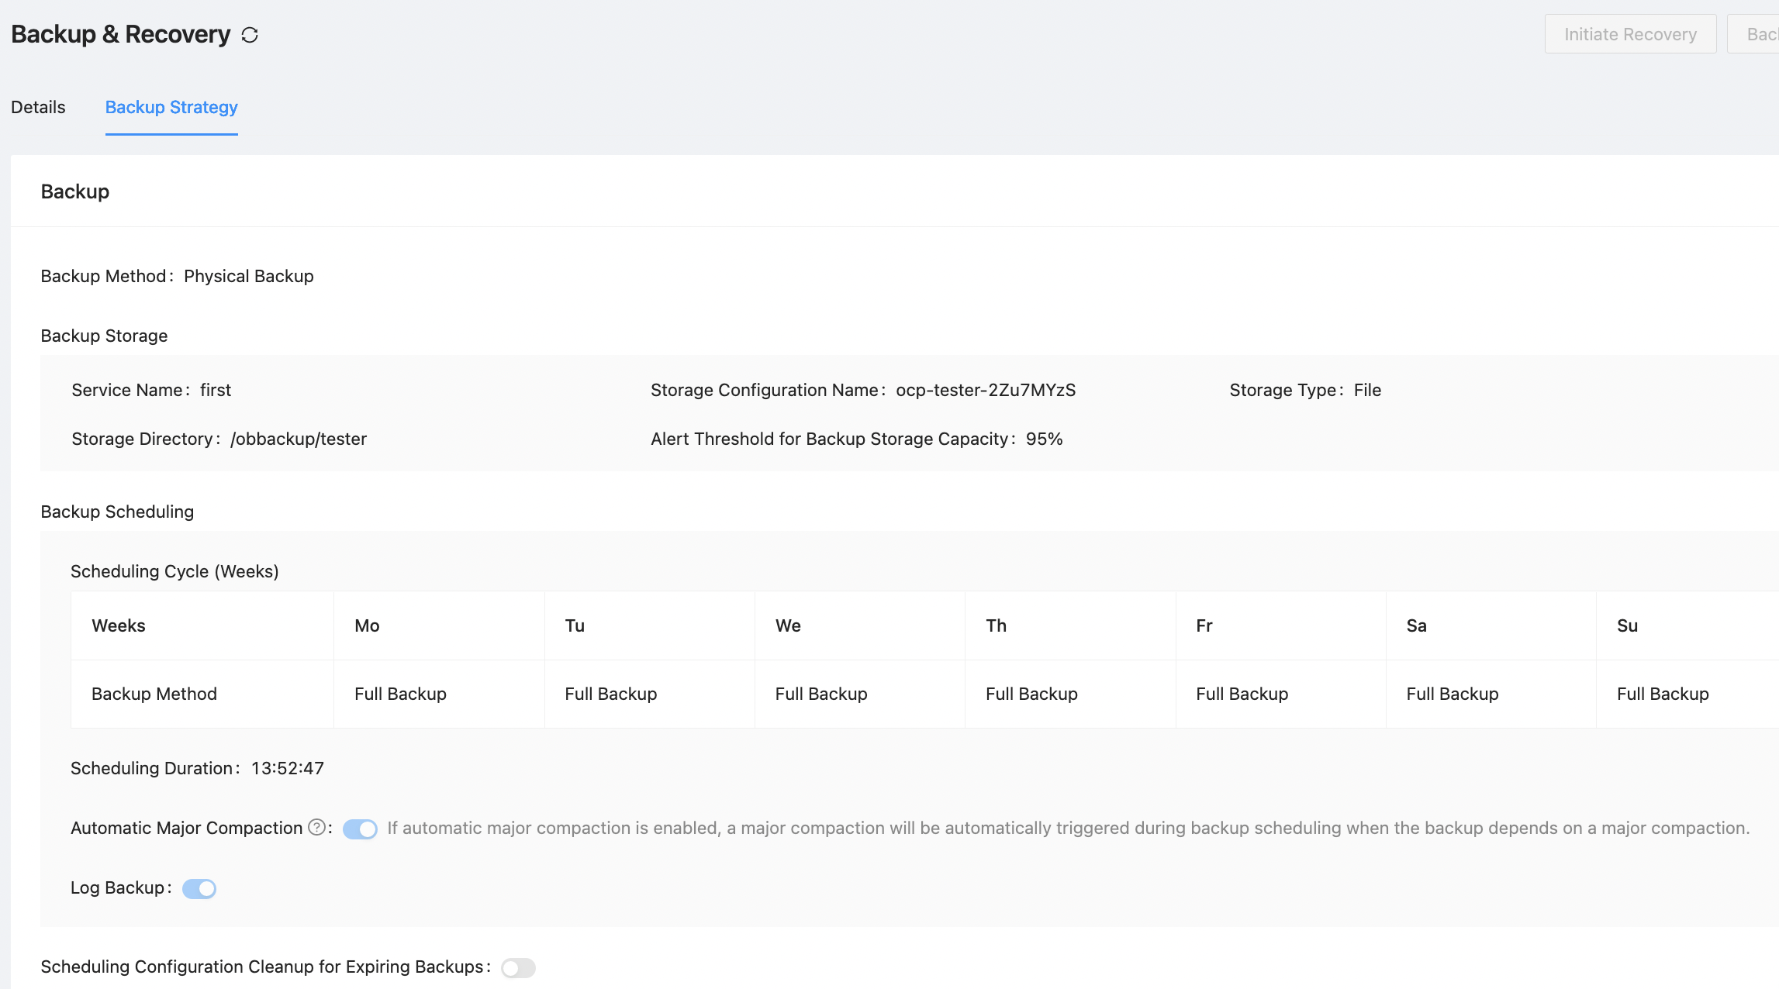Toggle the Log Backup switch
The width and height of the screenshot is (1779, 989).
(x=199, y=888)
